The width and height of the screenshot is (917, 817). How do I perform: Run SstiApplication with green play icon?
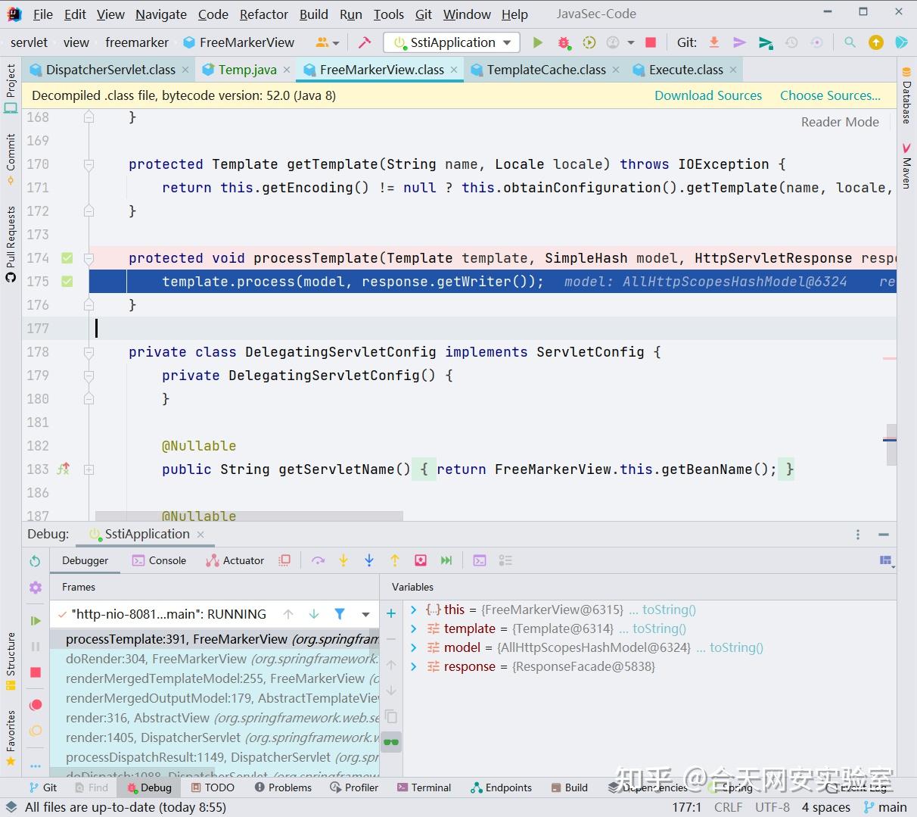[x=538, y=42]
